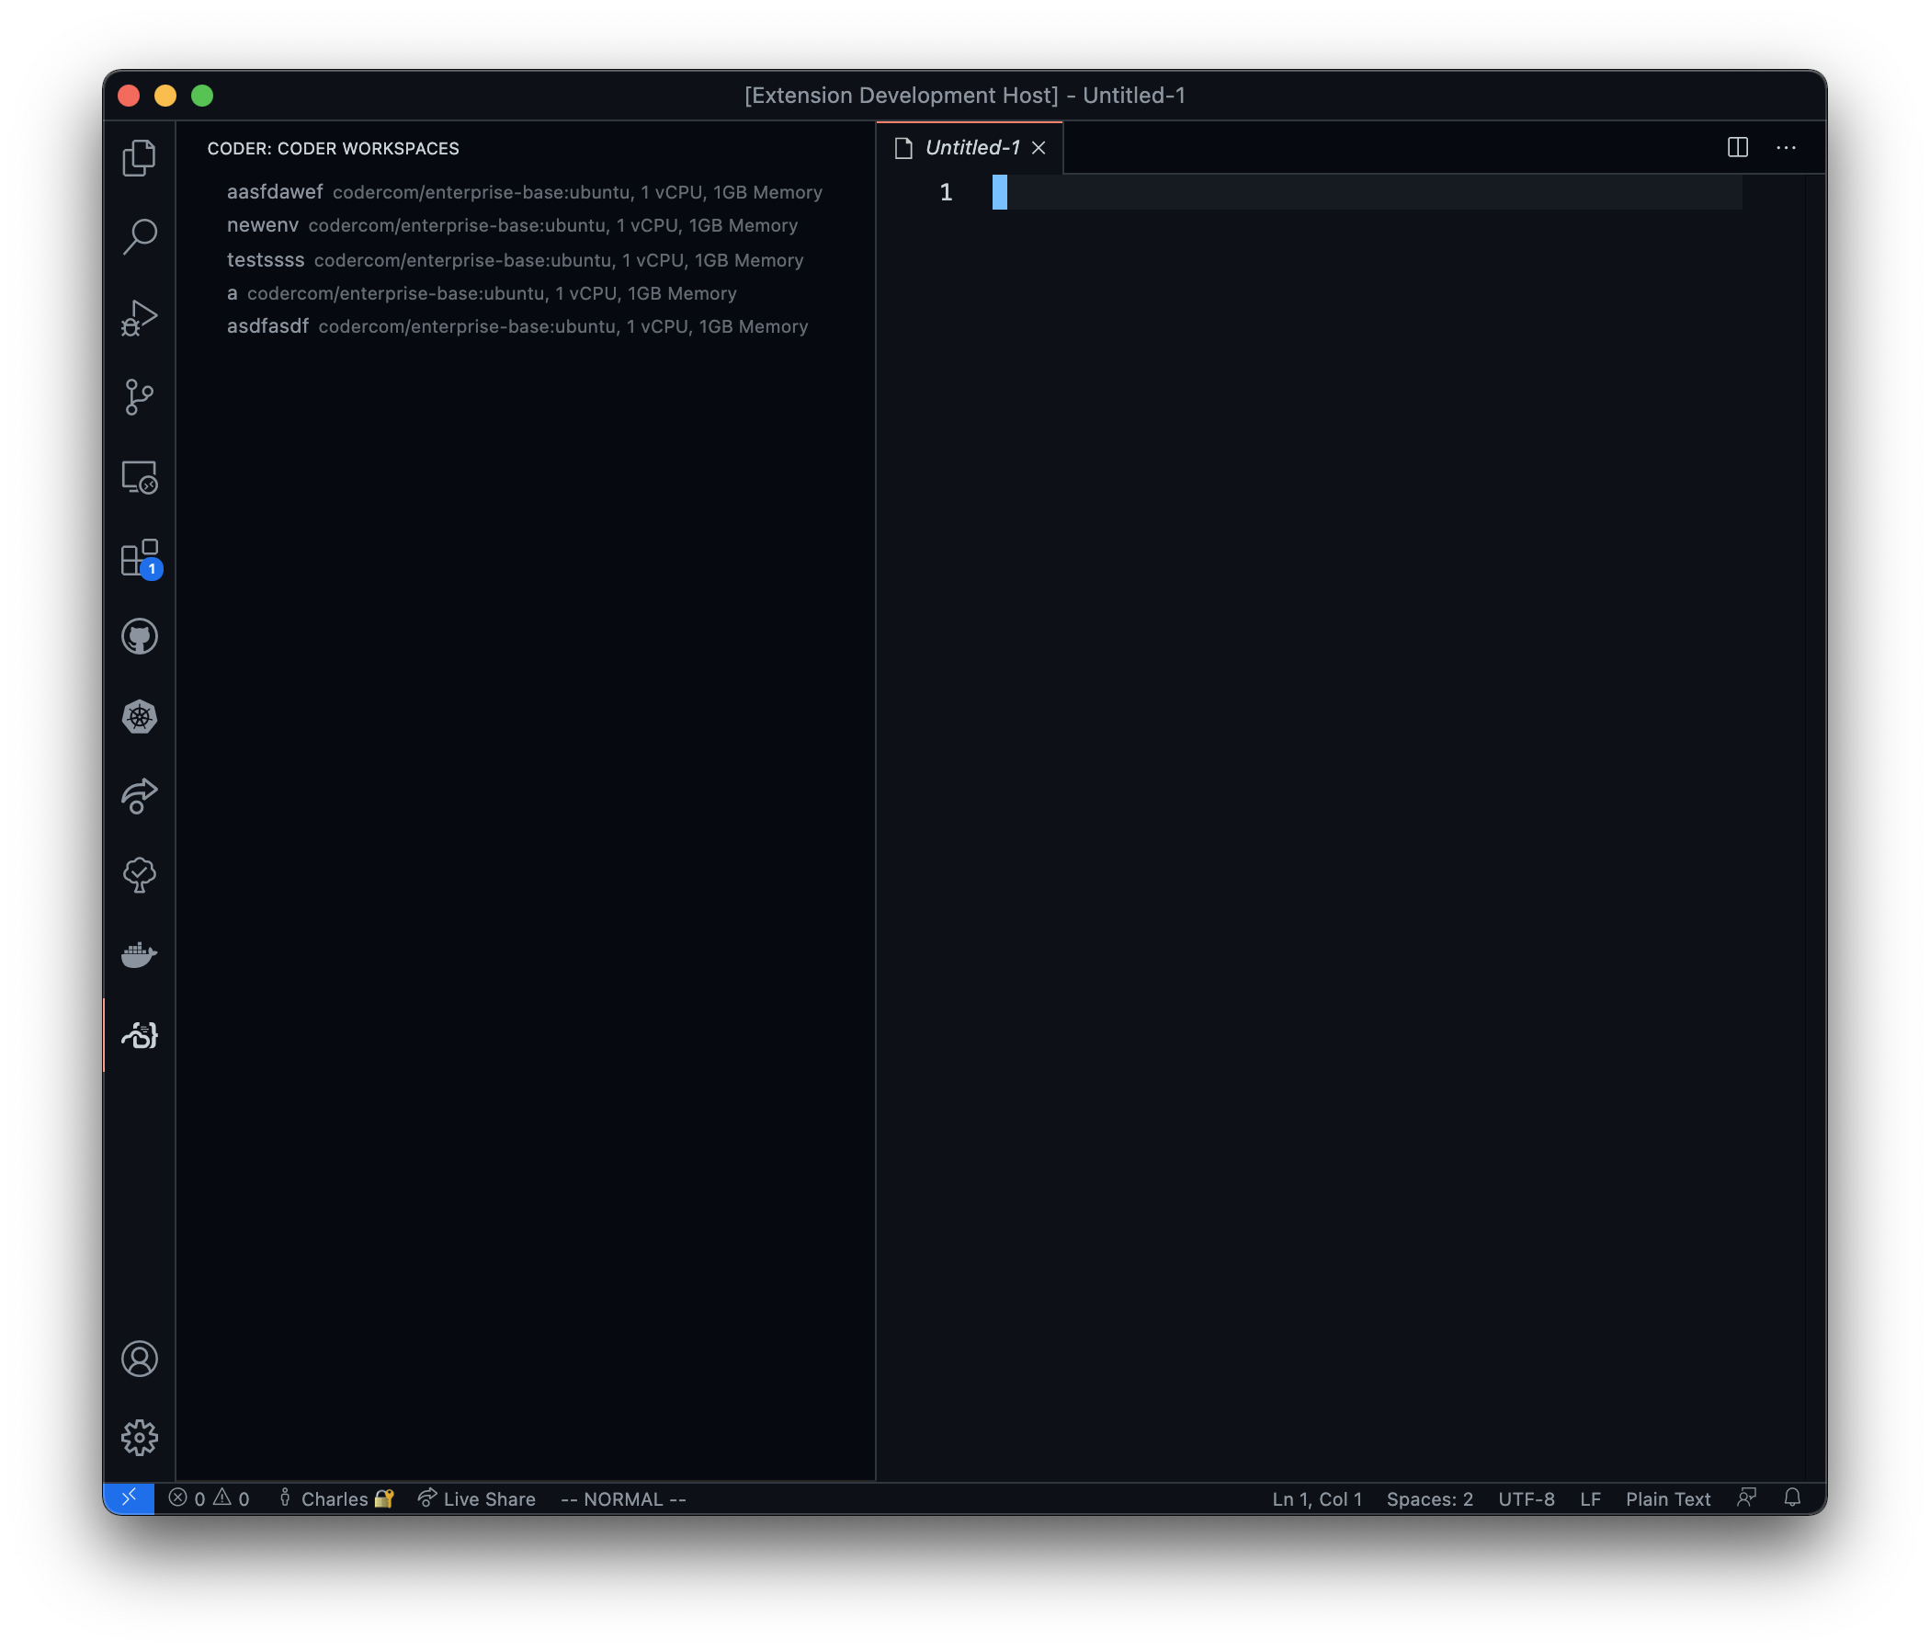Viewport: 1930px width, 1651px height.
Task: Select the Untitled-1 editor tab
Action: tap(969, 147)
